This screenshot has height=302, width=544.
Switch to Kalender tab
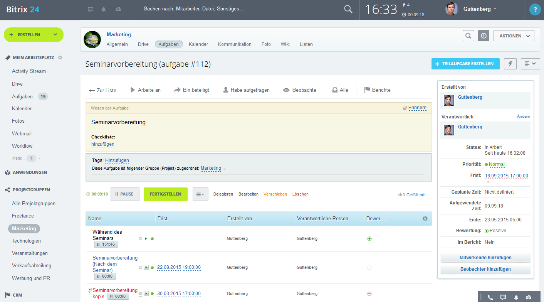pyautogui.click(x=198, y=44)
